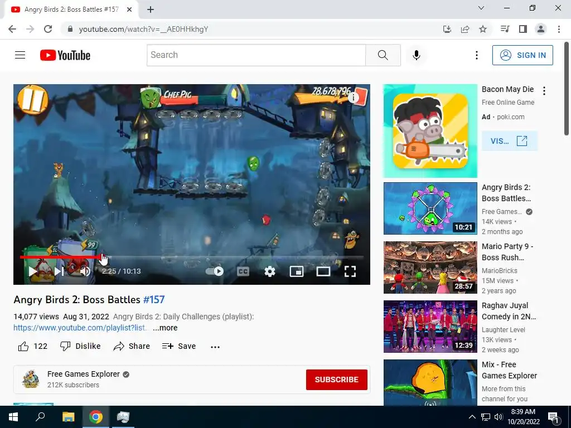This screenshot has height=428, width=571.
Task: Seek on the red video progress bar
Action: click(192, 257)
